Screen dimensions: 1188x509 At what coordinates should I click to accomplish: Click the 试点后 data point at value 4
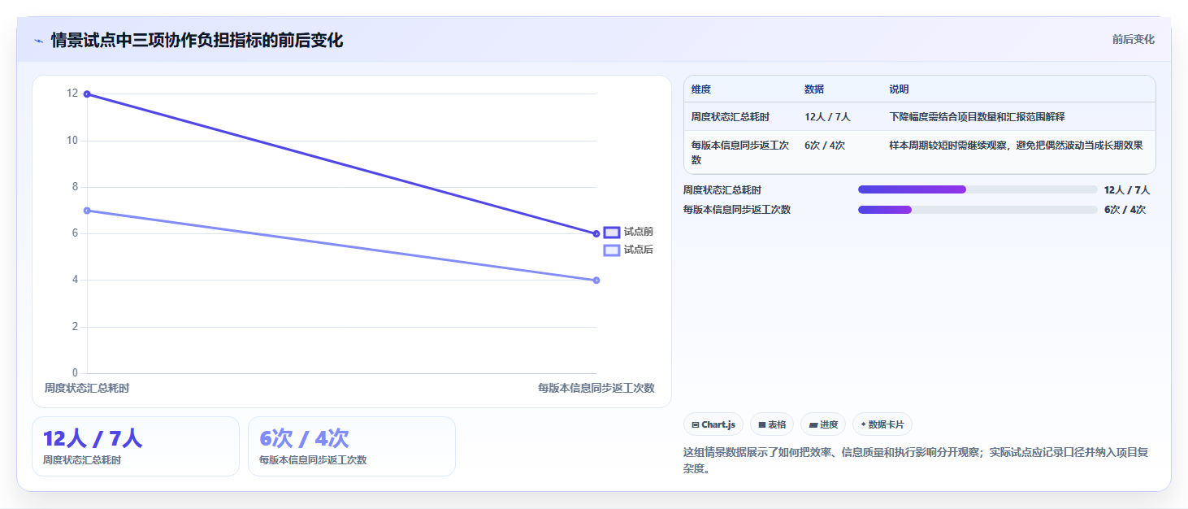tap(596, 281)
